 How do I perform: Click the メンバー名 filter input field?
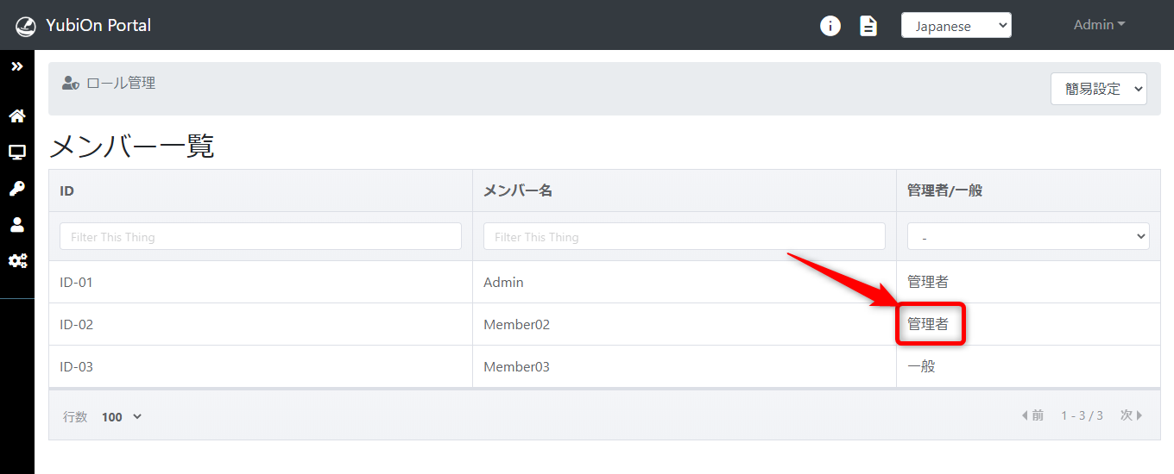[684, 236]
